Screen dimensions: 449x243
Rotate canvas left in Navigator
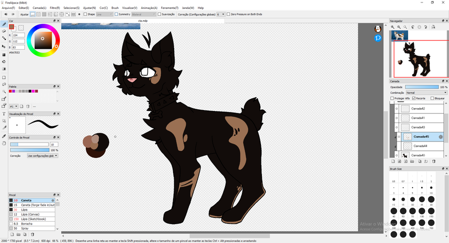click(x=413, y=27)
